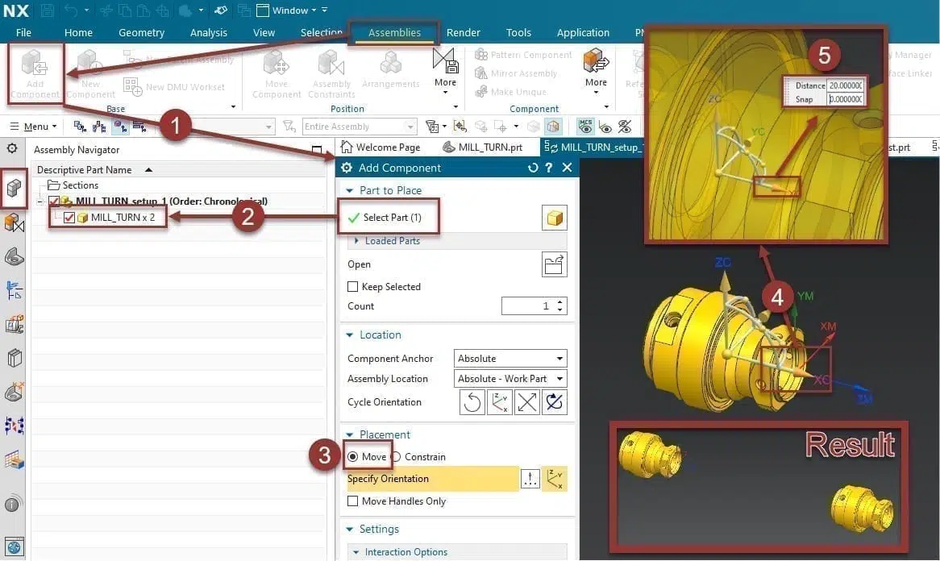Click the Specify Orientation manipulator icon
940x561 pixels.
tap(555, 479)
